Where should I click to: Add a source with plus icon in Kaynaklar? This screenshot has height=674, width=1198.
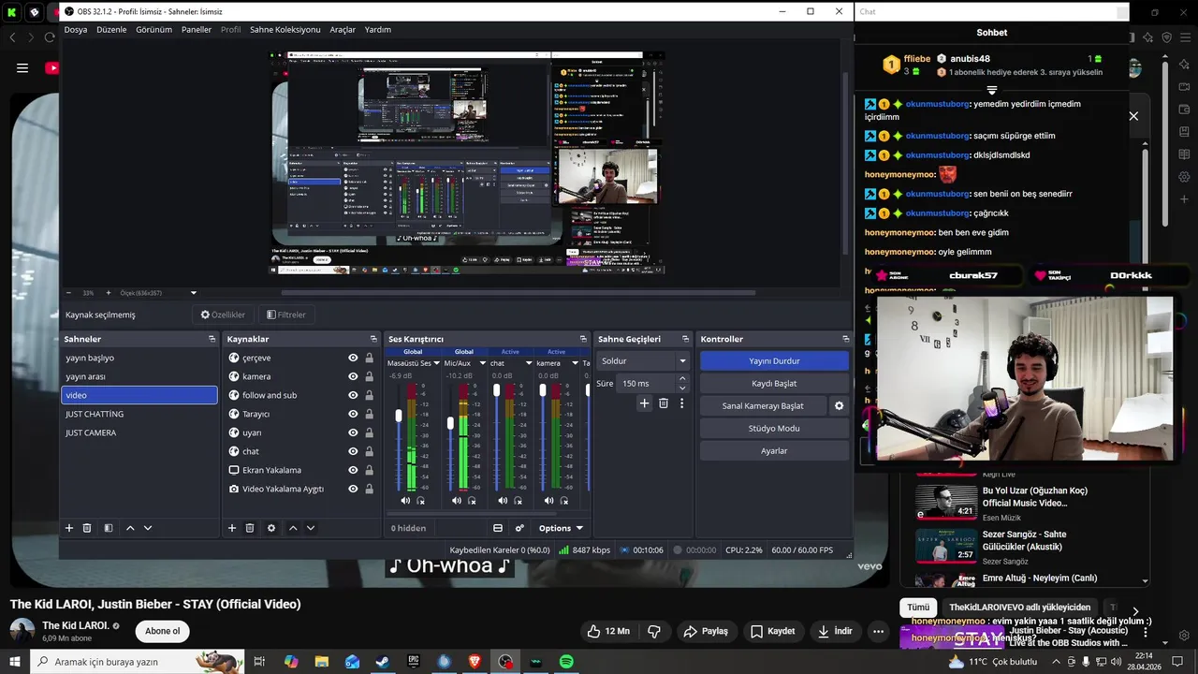pyautogui.click(x=232, y=528)
